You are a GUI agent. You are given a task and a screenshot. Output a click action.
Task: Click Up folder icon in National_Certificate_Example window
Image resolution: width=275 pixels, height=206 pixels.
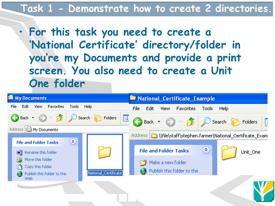point(190,122)
